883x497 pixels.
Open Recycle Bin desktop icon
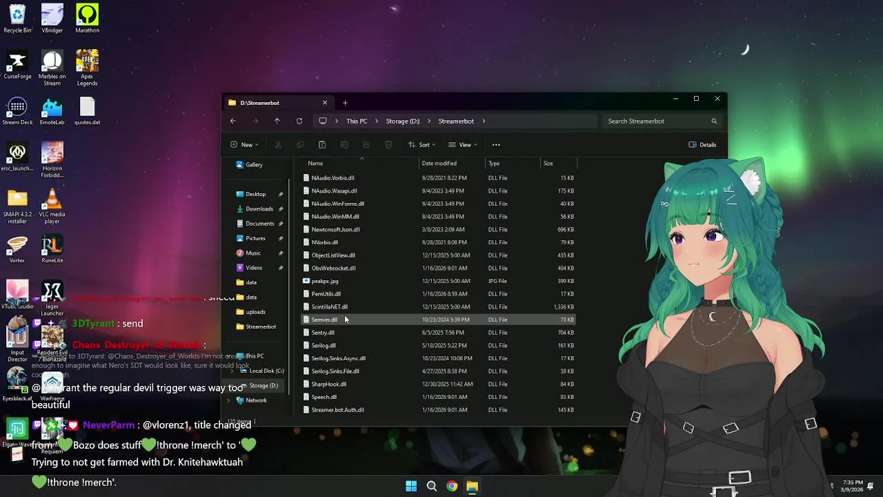coord(17,19)
